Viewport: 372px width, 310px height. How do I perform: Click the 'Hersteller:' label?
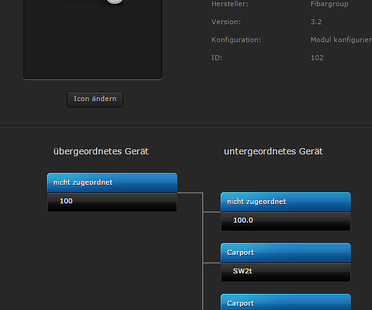point(229,4)
